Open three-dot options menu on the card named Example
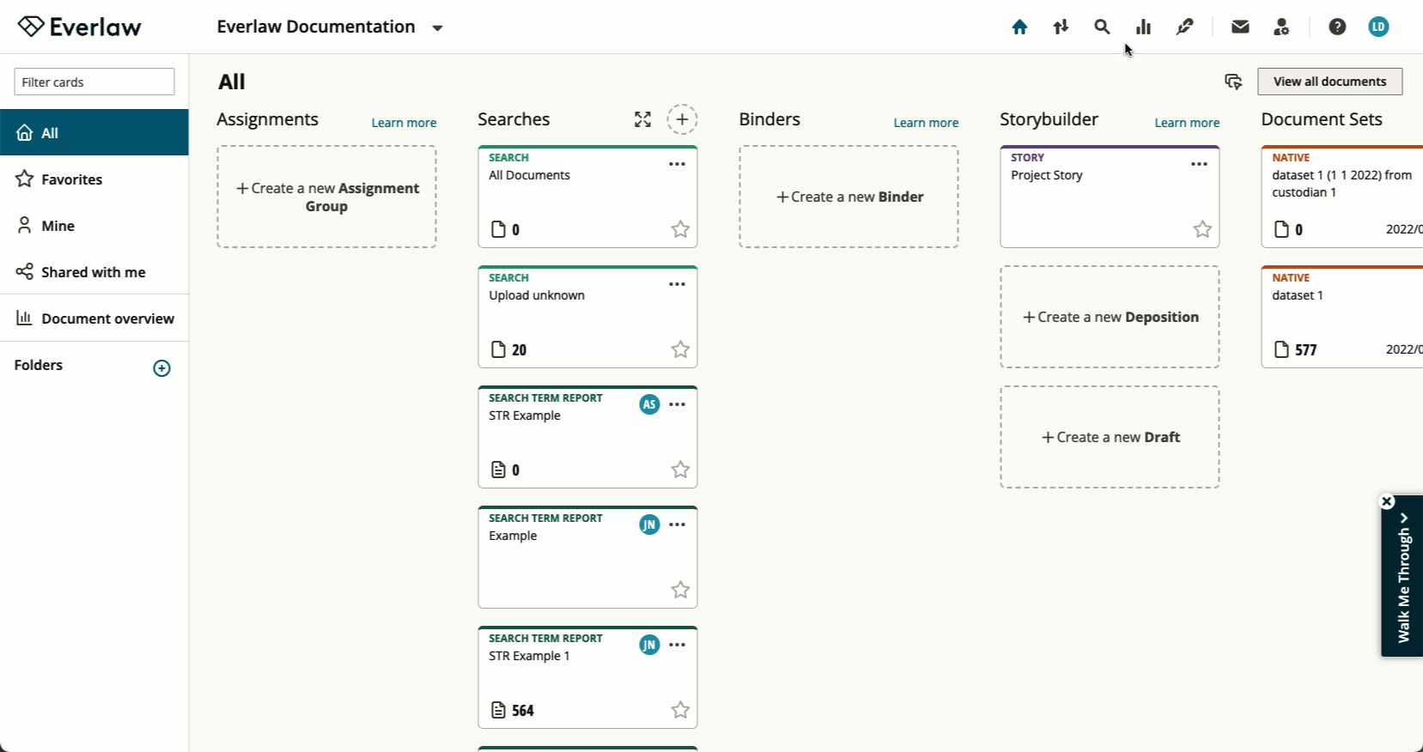The height and width of the screenshot is (752, 1423). coord(677,525)
